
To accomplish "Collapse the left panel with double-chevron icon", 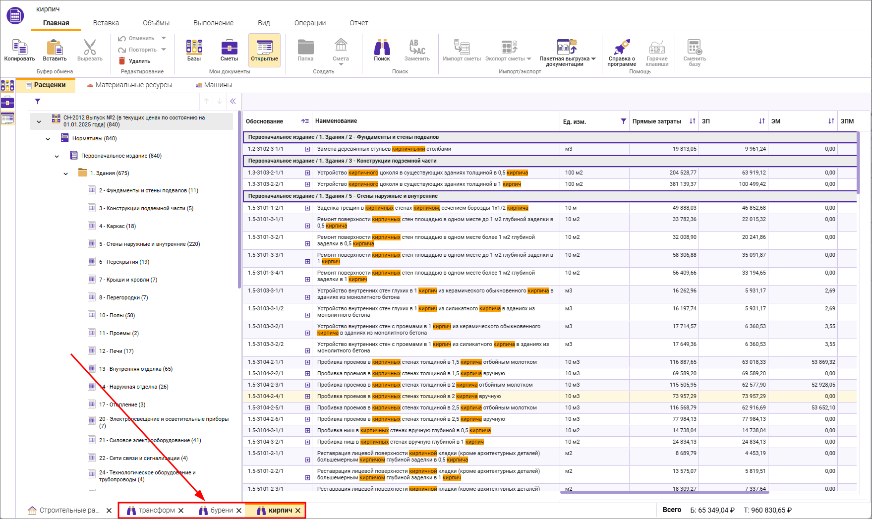I will click(x=233, y=102).
